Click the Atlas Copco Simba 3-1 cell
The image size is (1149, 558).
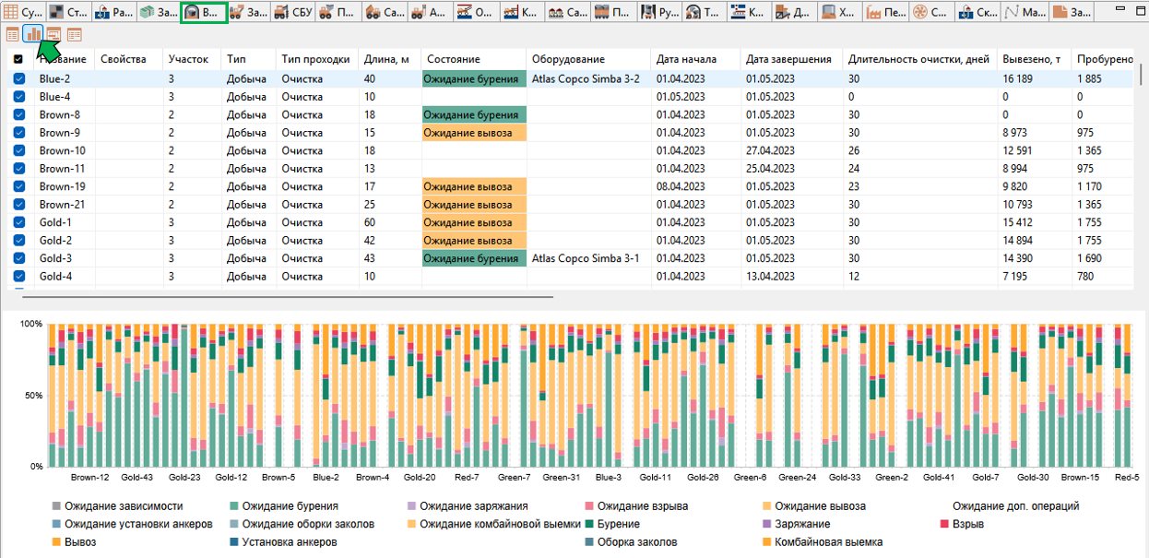click(586, 258)
